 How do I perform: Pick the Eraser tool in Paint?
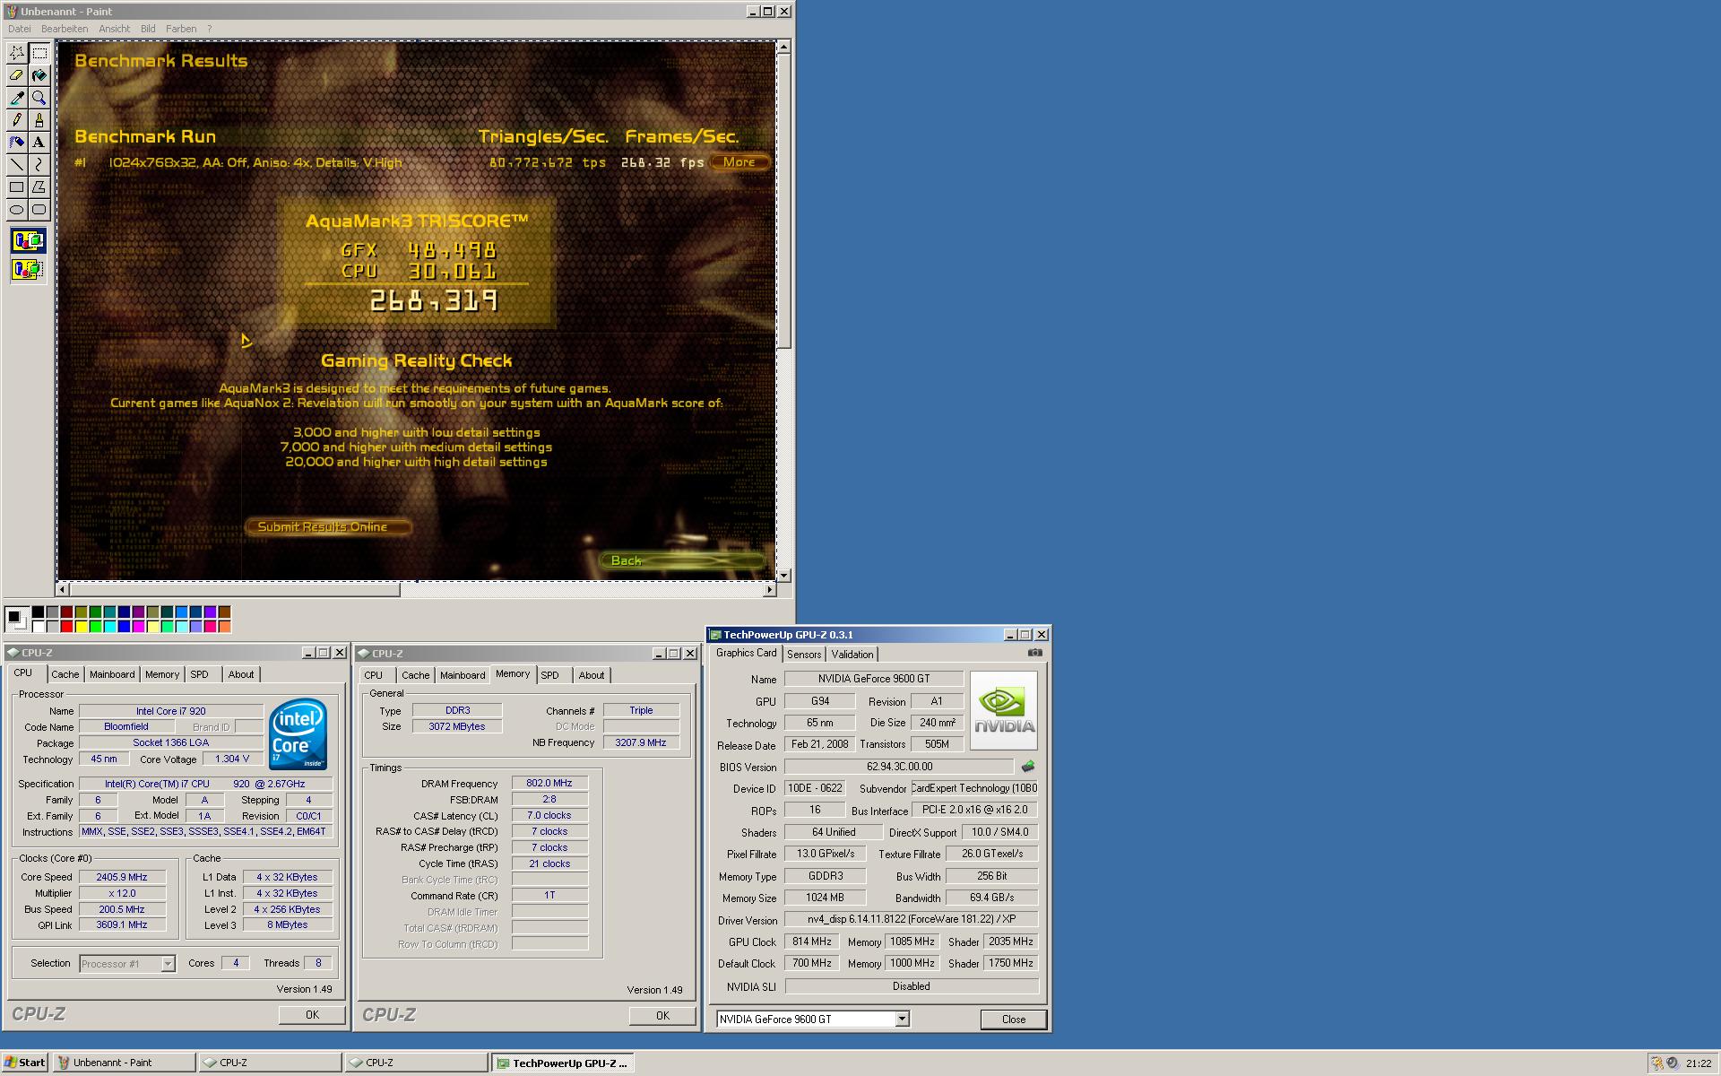[x=16, y=75]
